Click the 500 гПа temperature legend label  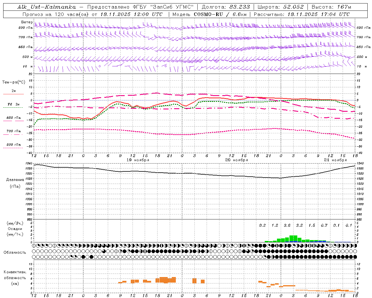click(x=14, y=145)
